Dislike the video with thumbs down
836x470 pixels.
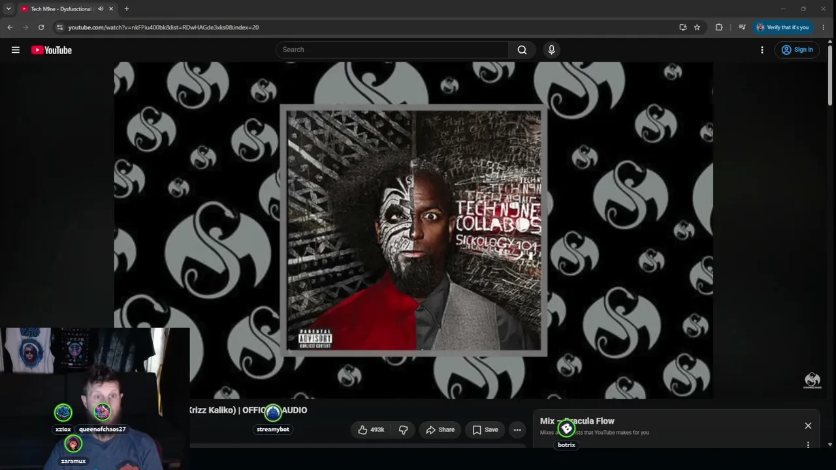point(403,430)
